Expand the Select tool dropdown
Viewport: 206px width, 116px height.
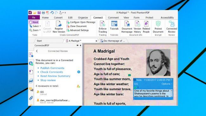click(40, 26)
